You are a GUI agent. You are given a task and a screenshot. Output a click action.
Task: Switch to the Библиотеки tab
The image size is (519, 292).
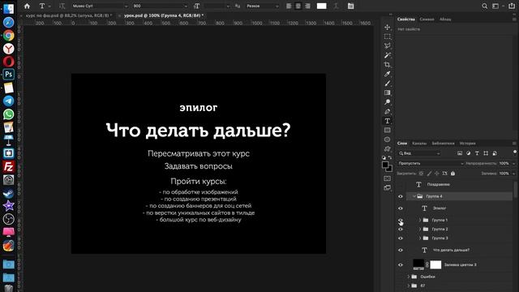point(443,144)
